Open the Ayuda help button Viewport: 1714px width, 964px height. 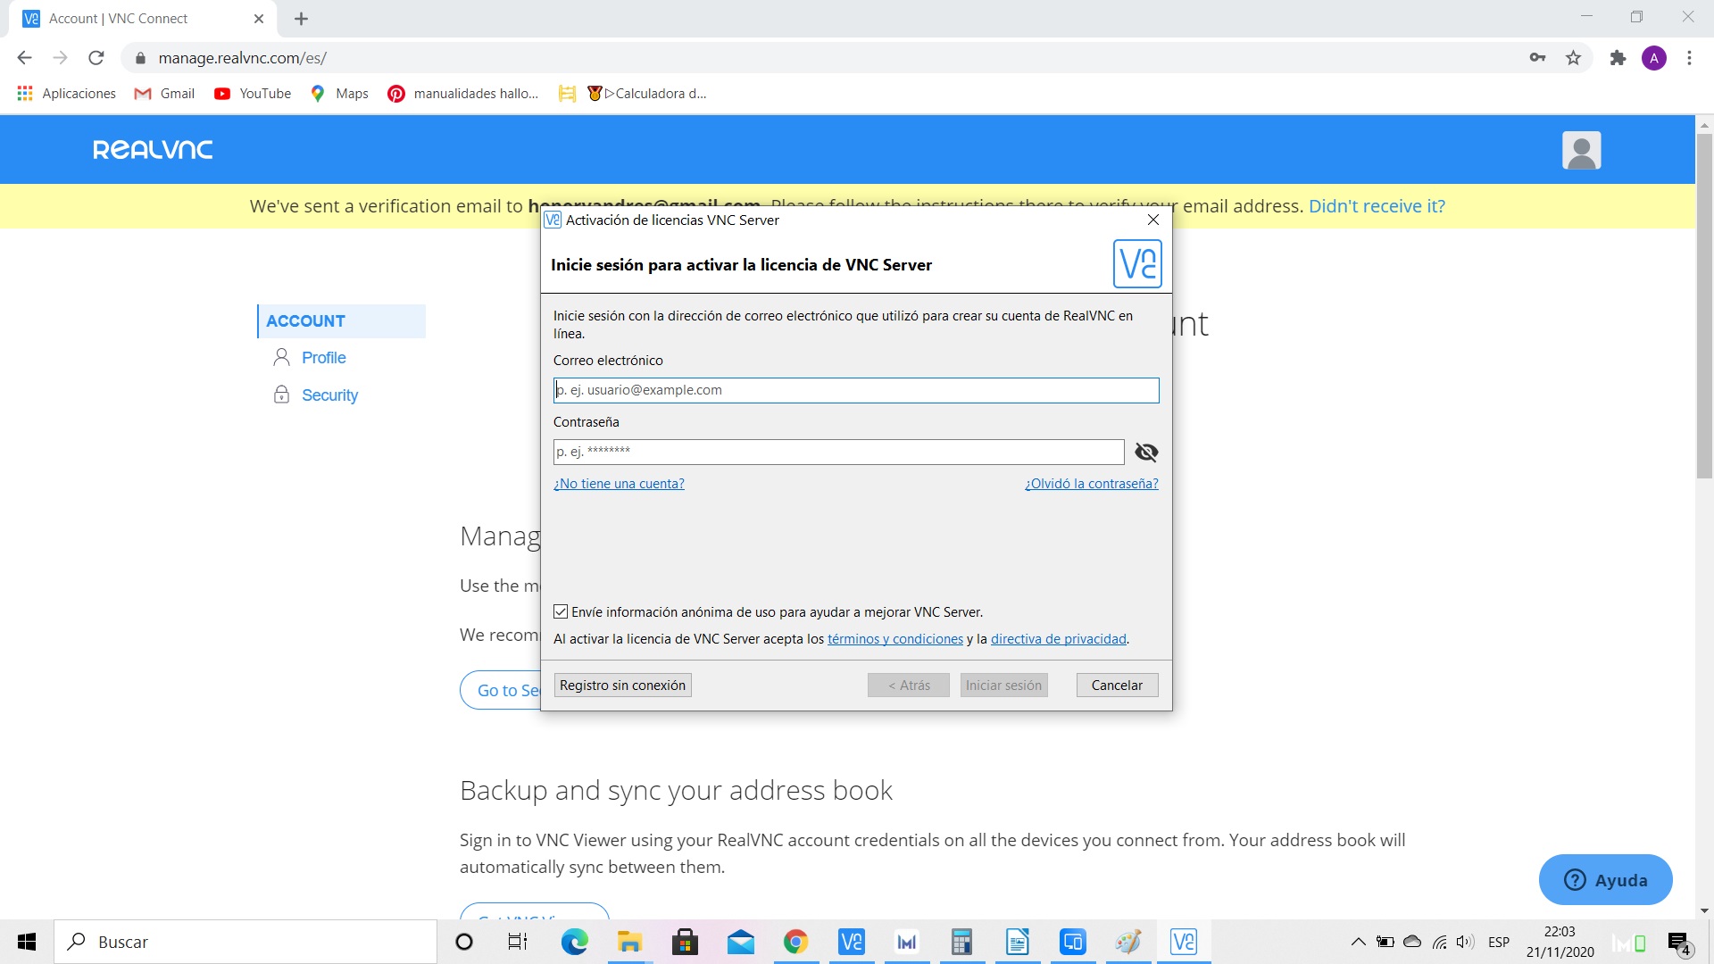click(1604, 879)
